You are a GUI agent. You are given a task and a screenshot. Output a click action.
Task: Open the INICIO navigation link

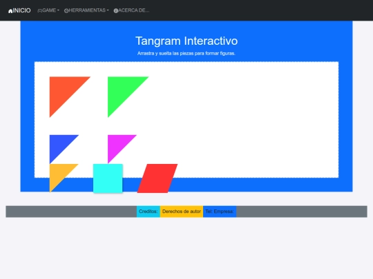19,10
